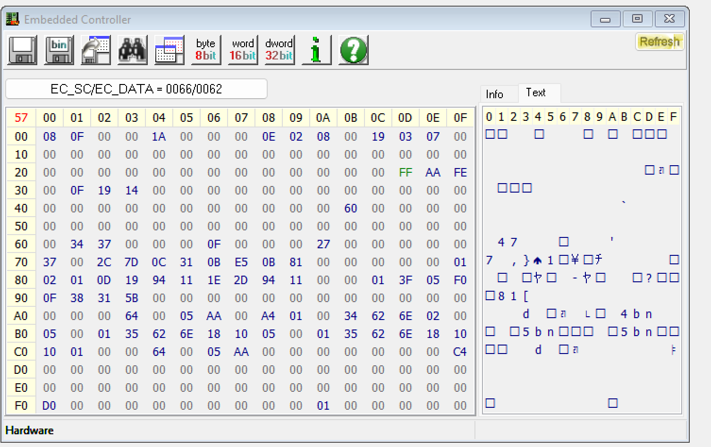The width and height of the screenshot is (711, 447).
Task: Click cell E5 in row 70
Action: [241, 262]
